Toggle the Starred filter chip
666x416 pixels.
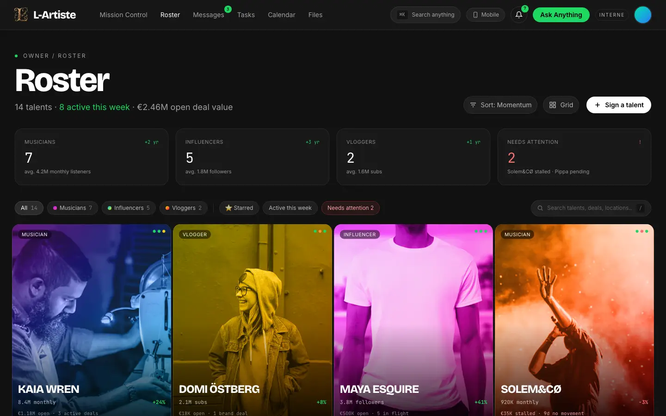coord(239,208)
